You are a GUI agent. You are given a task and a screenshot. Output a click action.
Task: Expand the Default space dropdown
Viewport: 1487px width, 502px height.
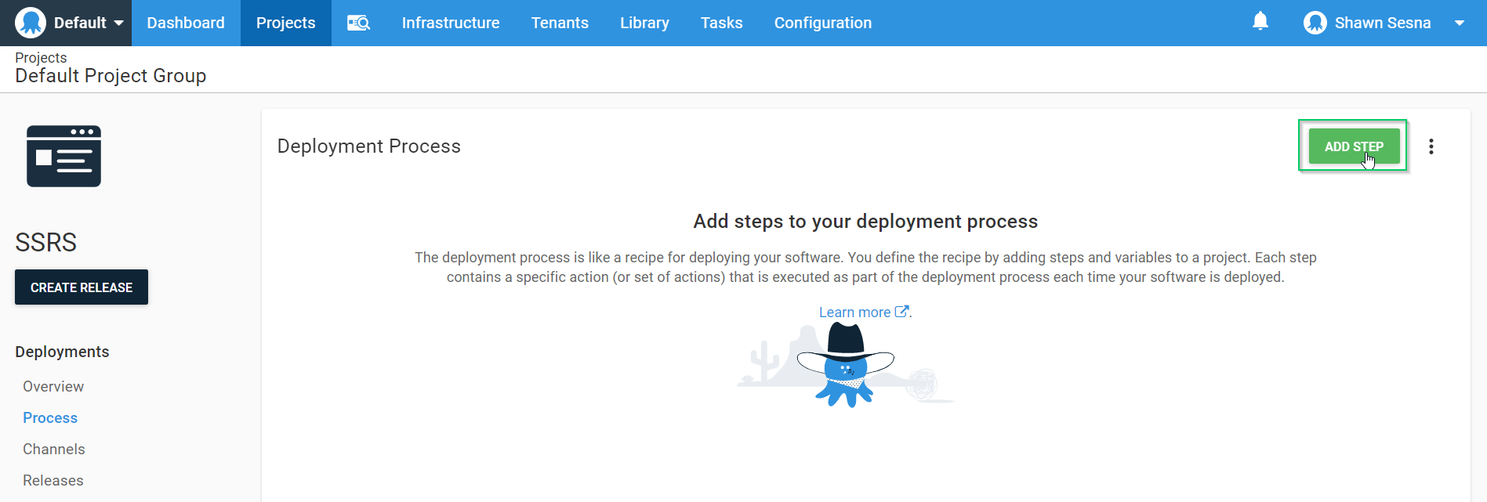pyautogui.click(x=118, y=23)
